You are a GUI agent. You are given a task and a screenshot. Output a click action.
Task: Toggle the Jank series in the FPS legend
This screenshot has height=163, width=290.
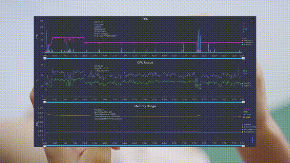point(247,41)
